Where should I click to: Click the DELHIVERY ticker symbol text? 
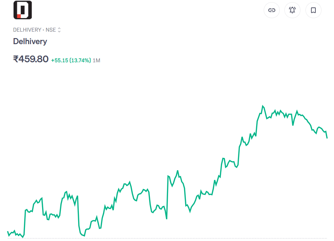tap(27, 30)
